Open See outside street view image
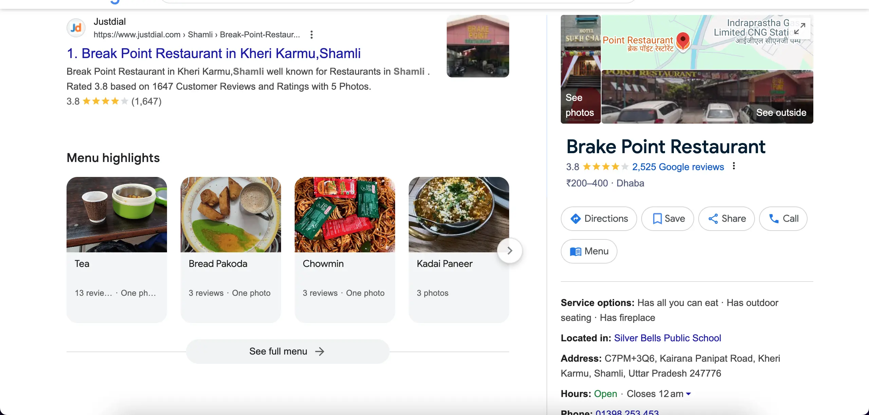Viewport: 869px width, 415px height. coord(707,97)
